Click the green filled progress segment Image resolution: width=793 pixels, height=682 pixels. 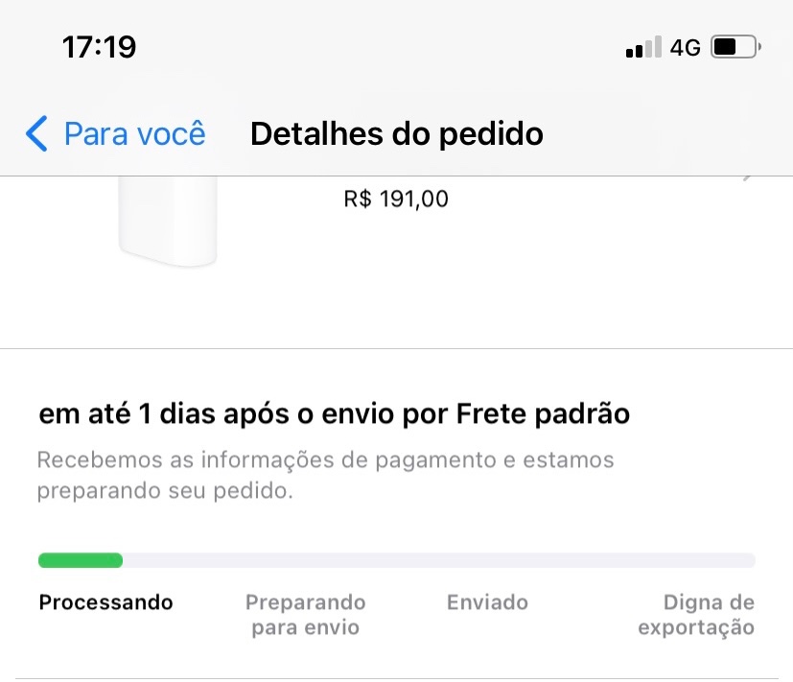[x=80, y=560]
